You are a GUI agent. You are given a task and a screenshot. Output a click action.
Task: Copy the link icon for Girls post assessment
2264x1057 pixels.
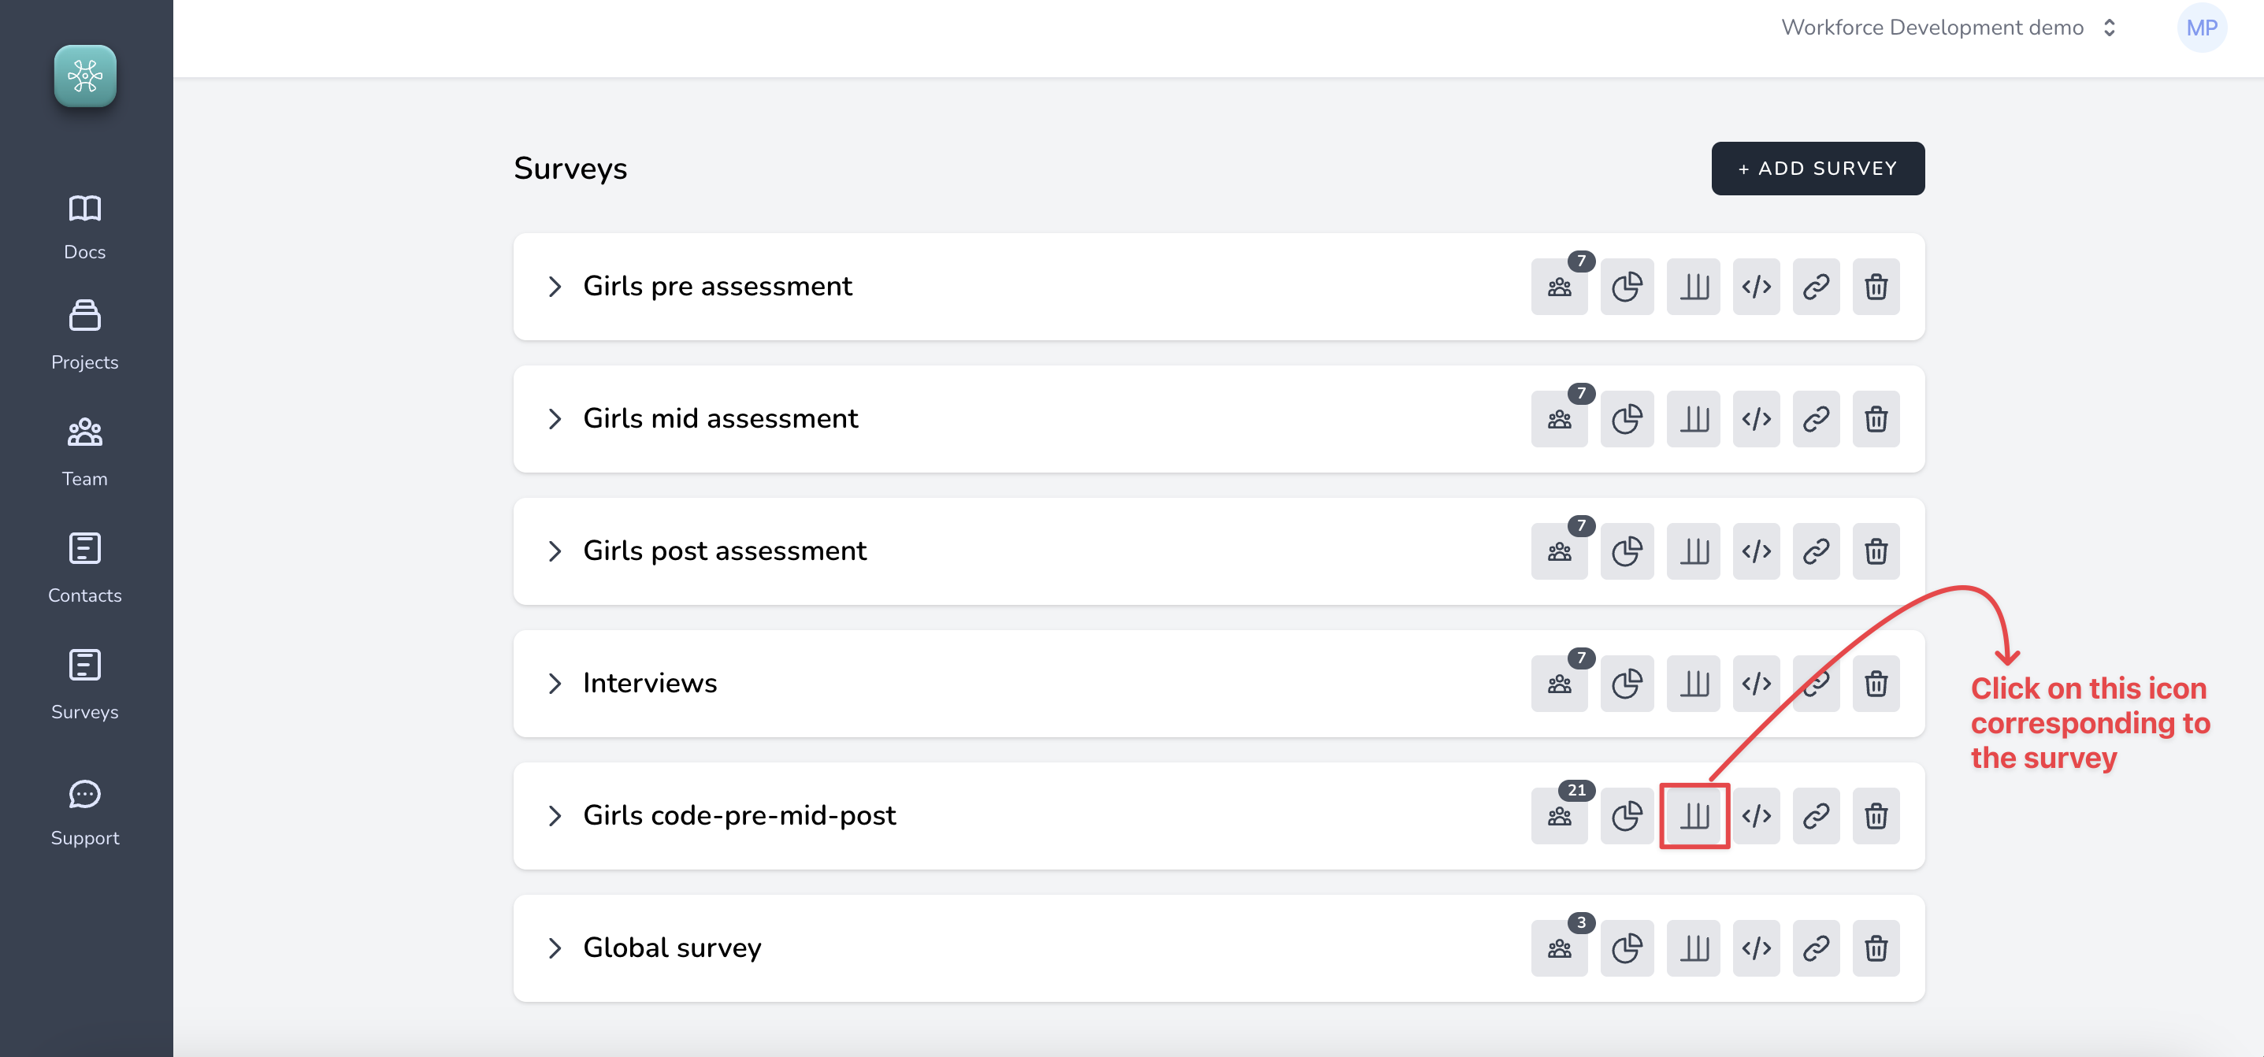pyautogui.click(x=1816, y=552)
